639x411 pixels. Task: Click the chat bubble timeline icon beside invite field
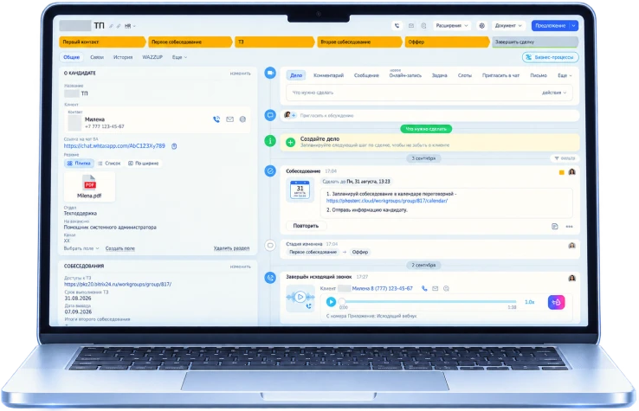(270, 115)
